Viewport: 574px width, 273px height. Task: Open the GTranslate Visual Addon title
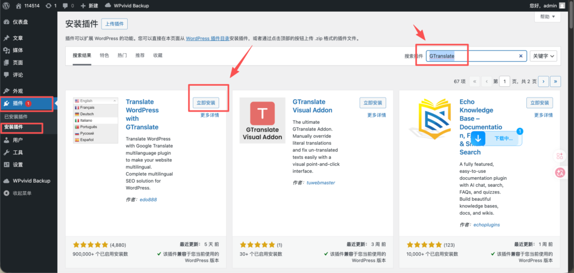312,106
